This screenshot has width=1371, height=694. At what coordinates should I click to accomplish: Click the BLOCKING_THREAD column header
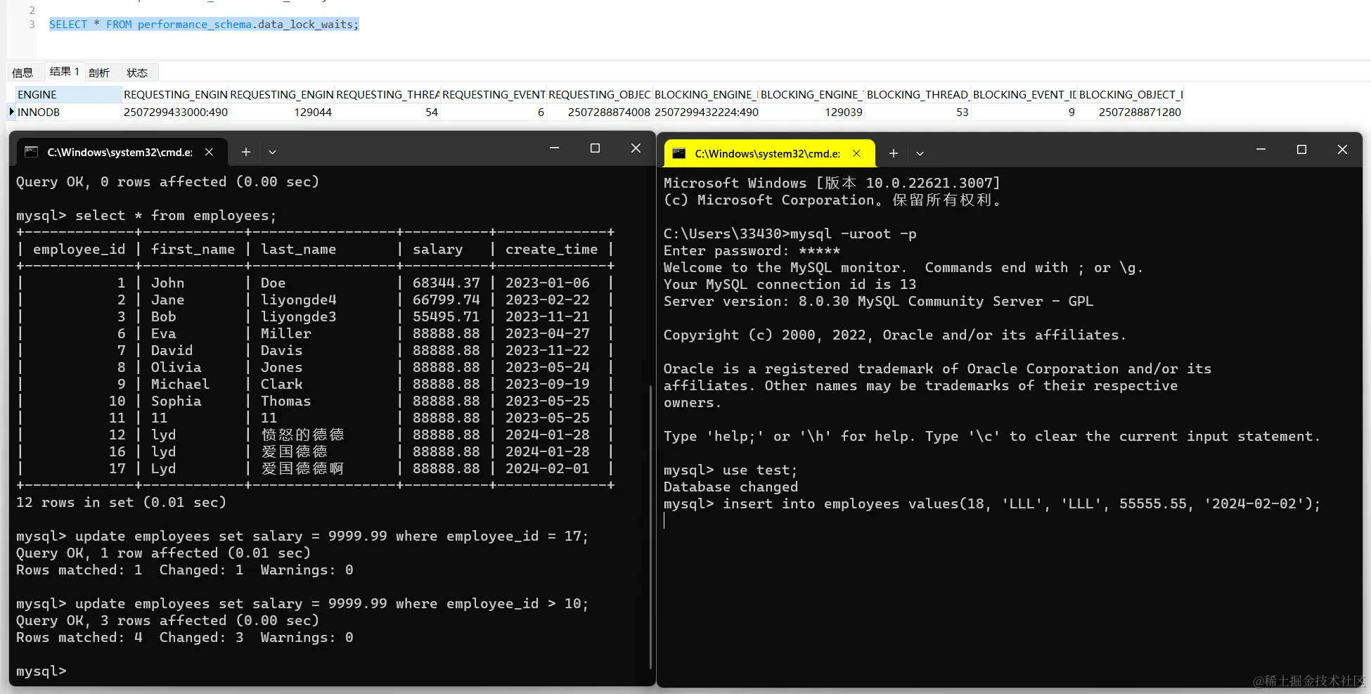[918, 94]
